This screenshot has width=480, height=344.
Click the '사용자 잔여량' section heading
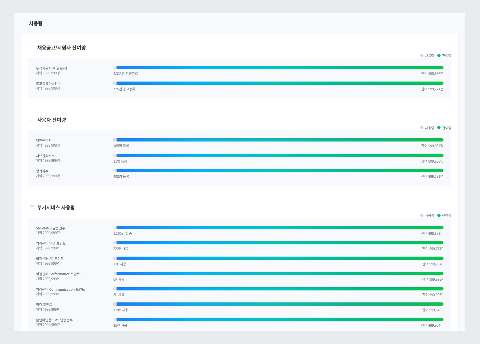pos(51,120)
